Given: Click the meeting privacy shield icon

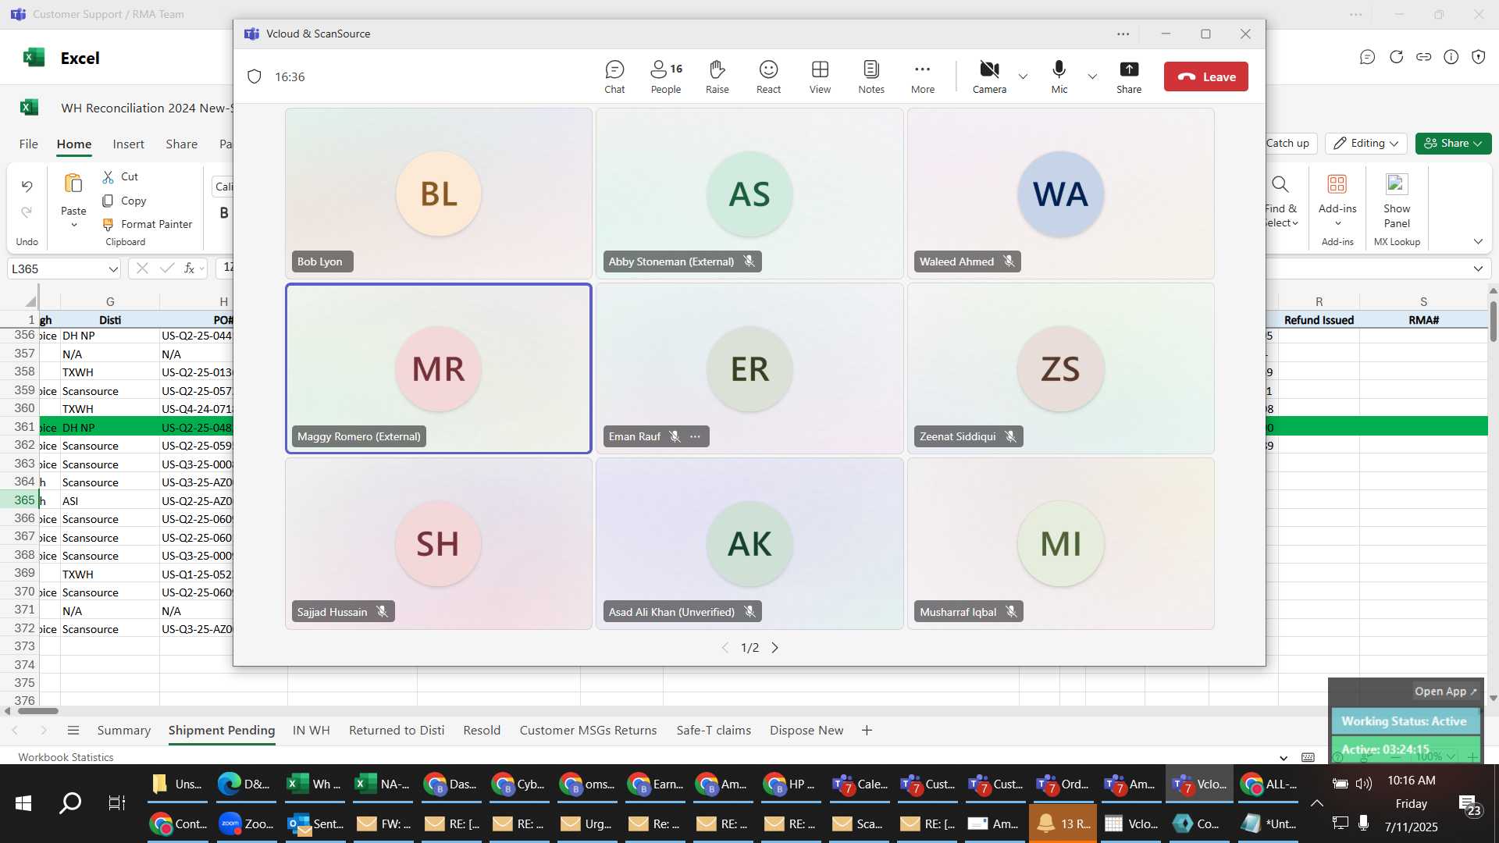Looking at the screenshot, I should pyautogui.click(x=254, y=76).
